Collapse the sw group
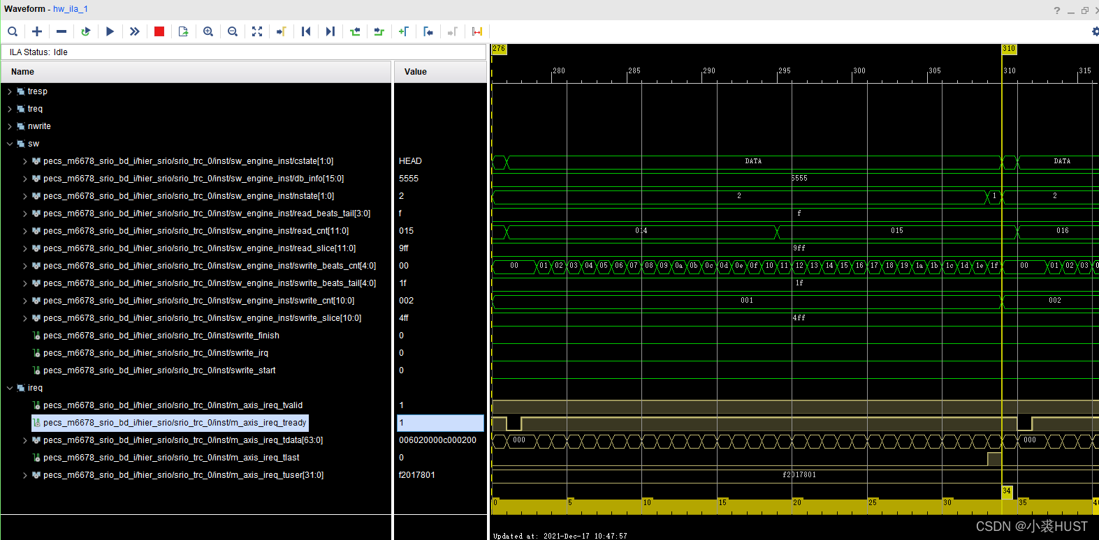Viewport: 1099px width, 540px height. point(10,144)
